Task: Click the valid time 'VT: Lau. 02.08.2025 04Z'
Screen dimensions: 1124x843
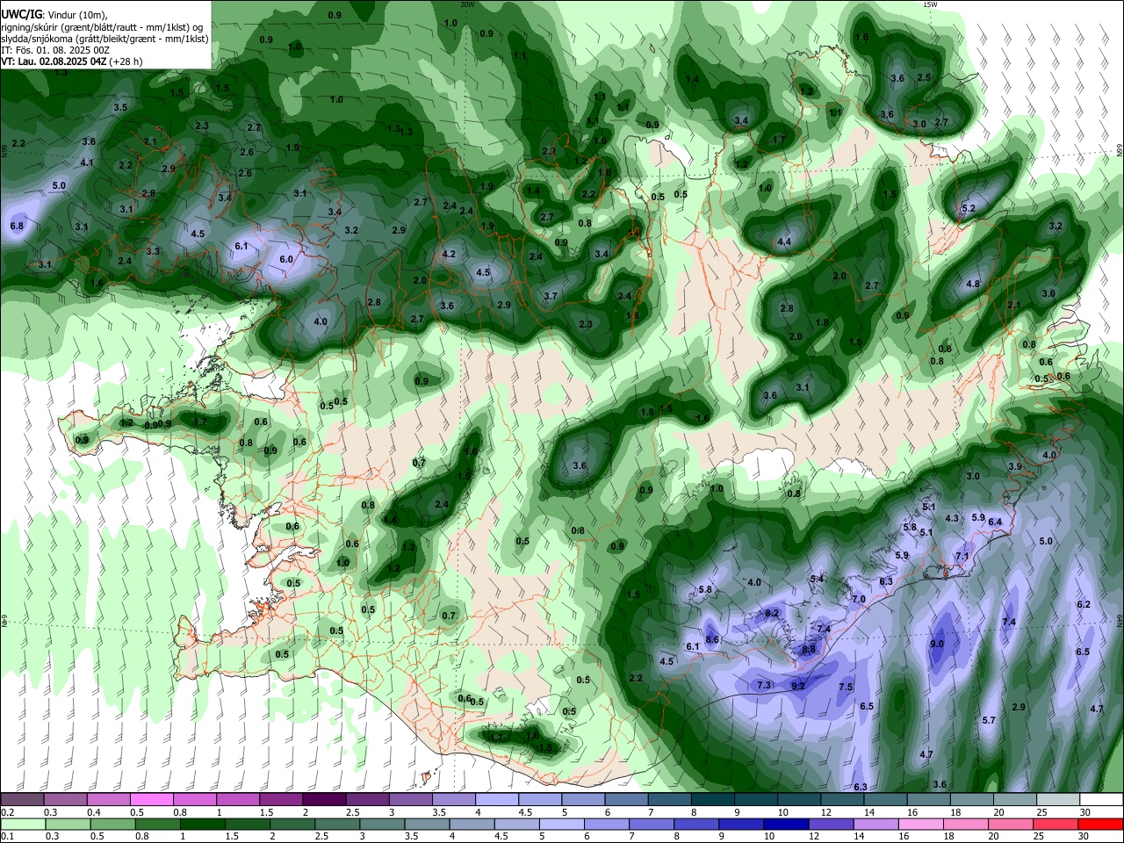Action: coord(54,61)
